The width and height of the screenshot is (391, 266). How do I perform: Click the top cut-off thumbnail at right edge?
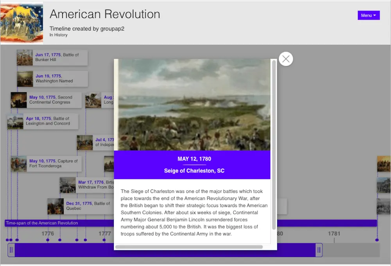(x=384, y=164)
